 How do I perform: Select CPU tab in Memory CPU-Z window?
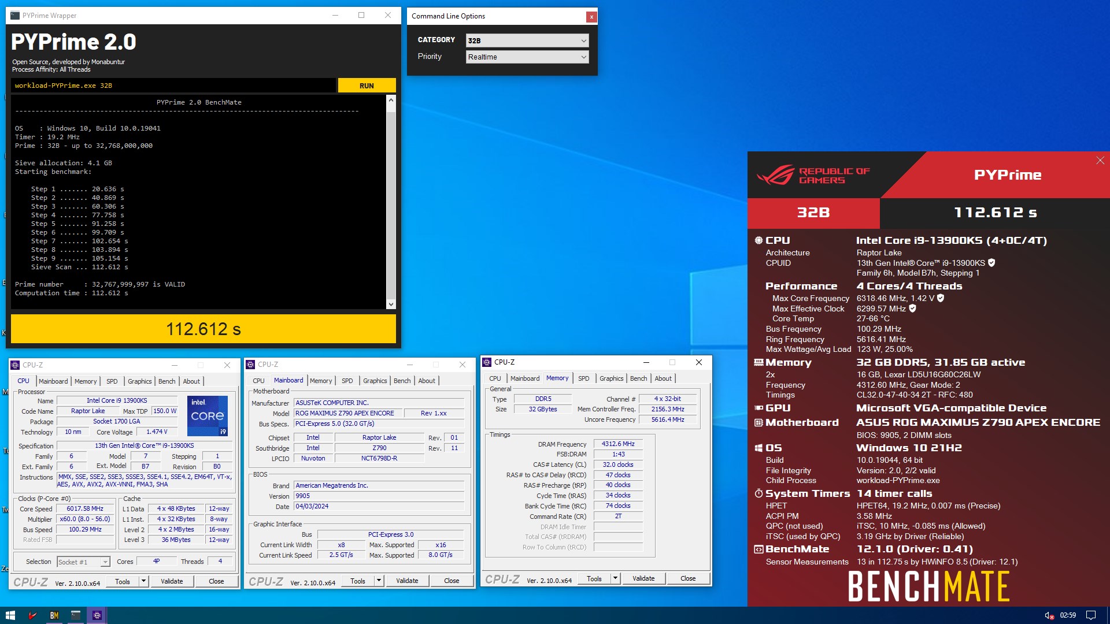point(495,378)
